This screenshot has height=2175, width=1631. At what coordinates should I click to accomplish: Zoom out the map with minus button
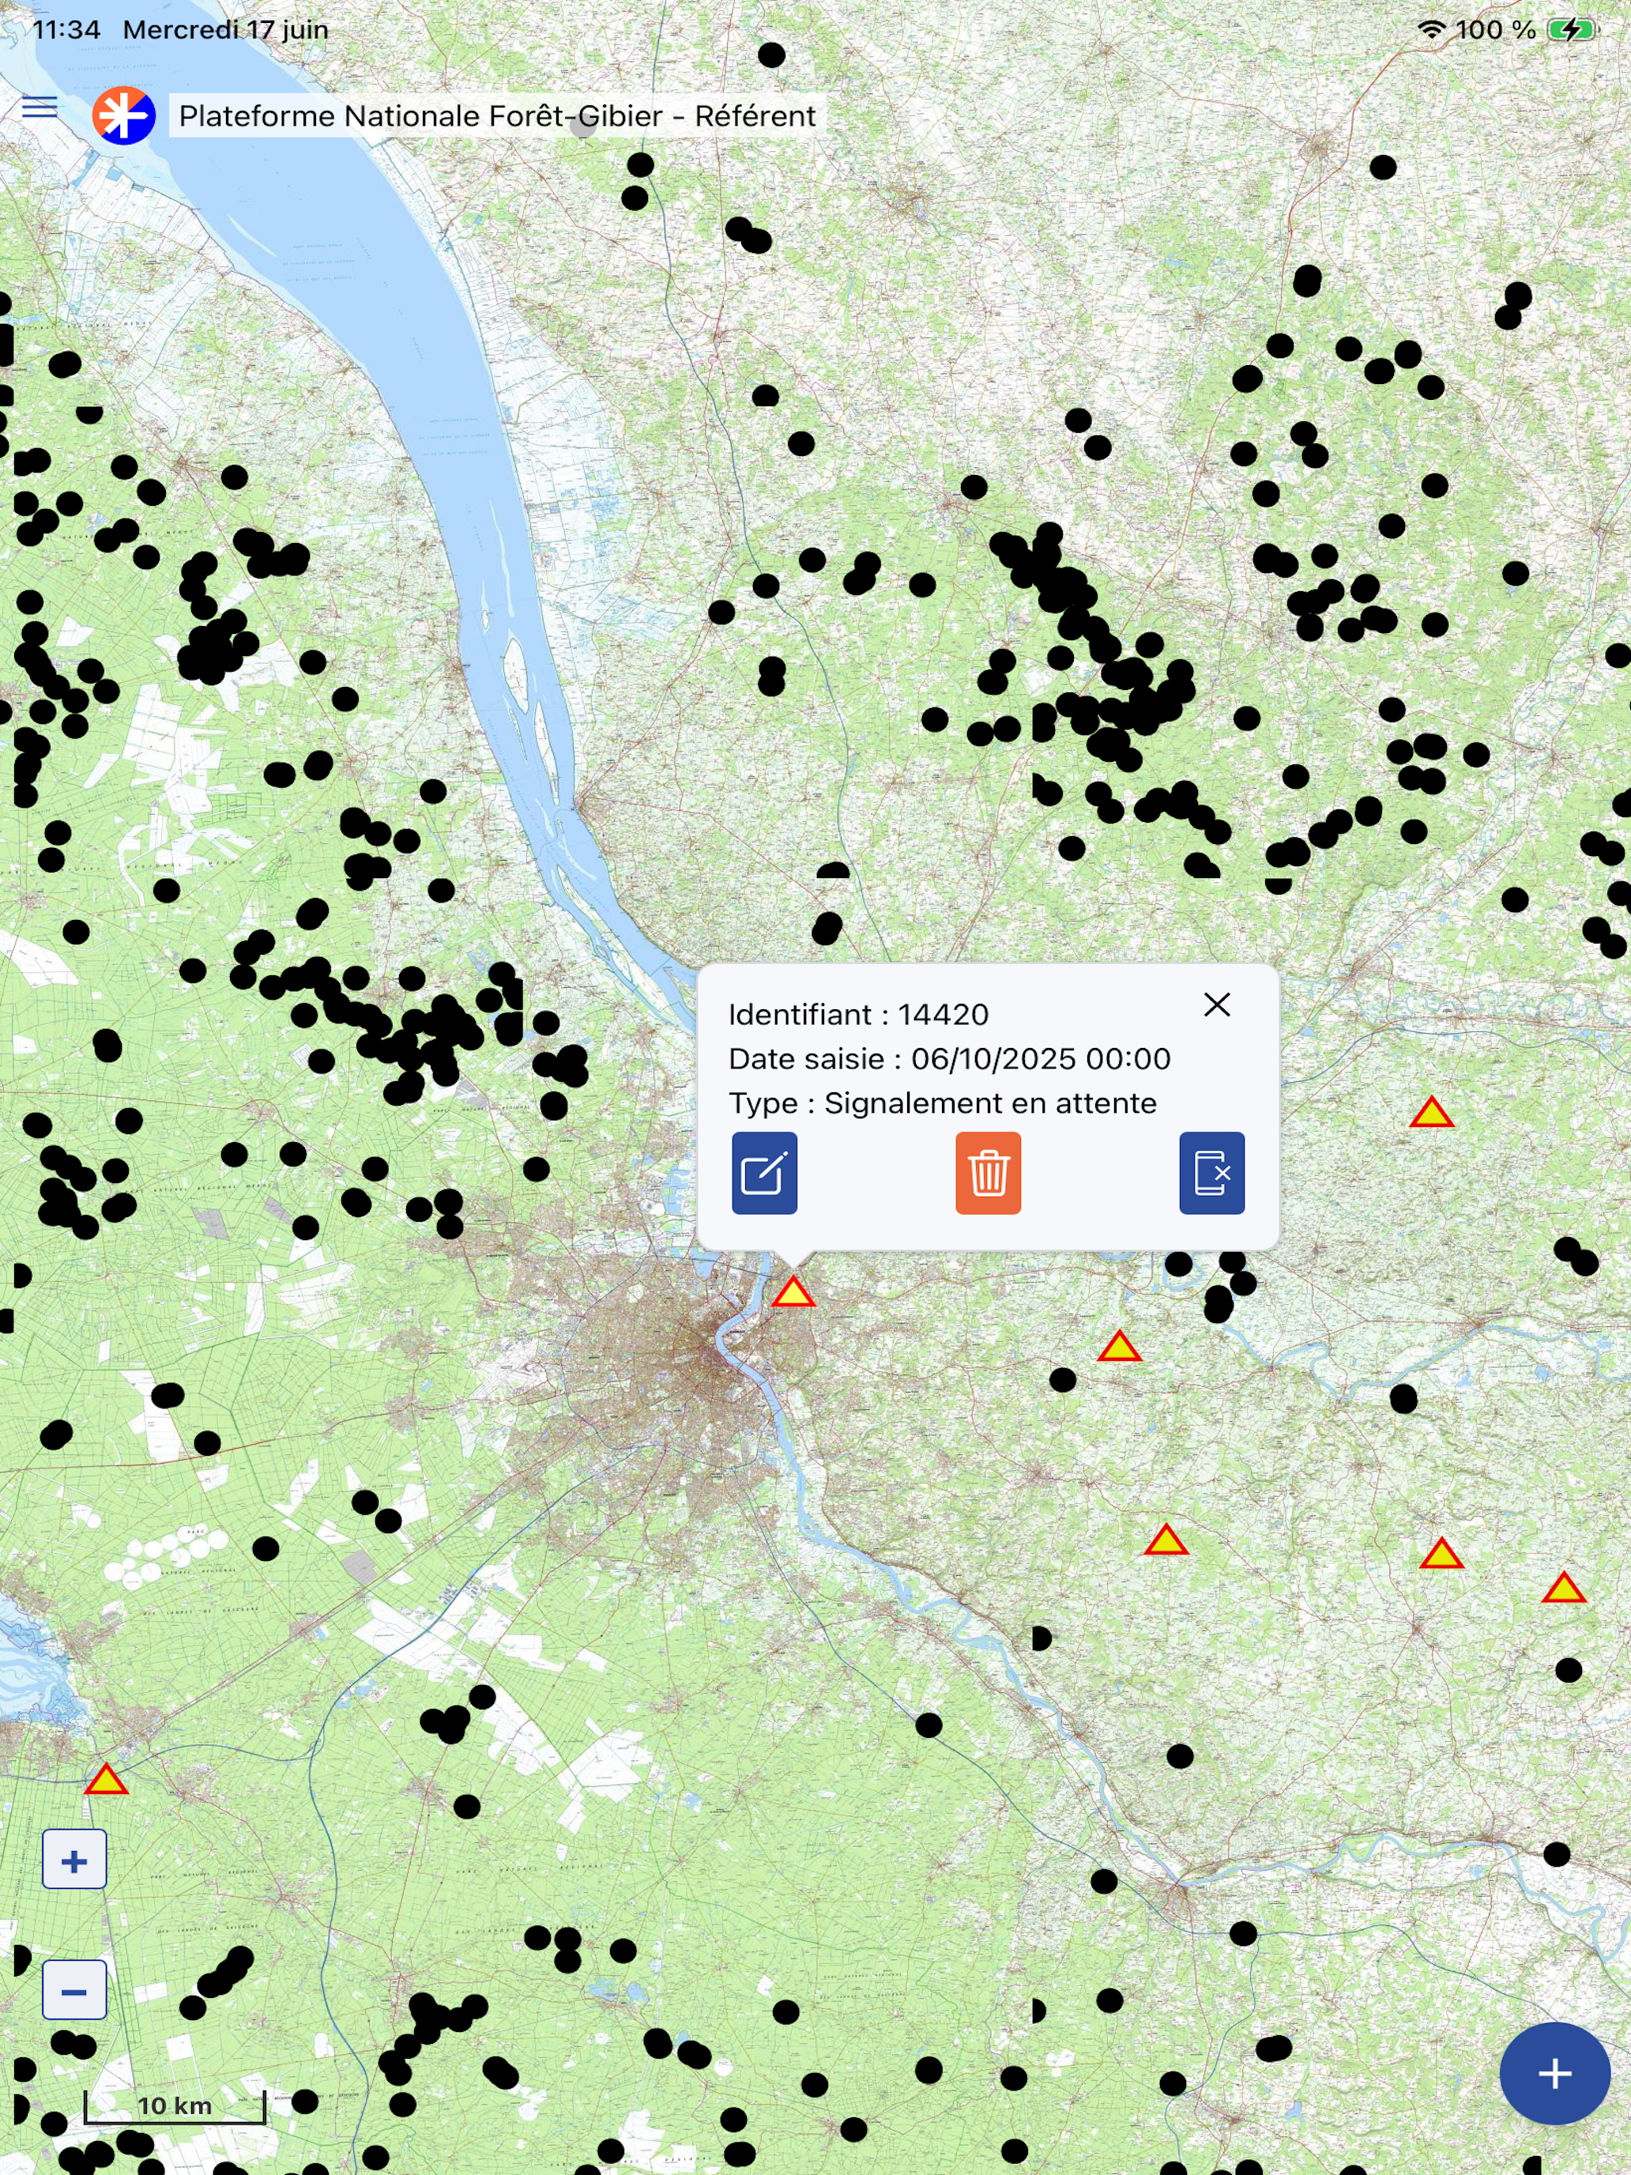click(x=73, y=1989)
